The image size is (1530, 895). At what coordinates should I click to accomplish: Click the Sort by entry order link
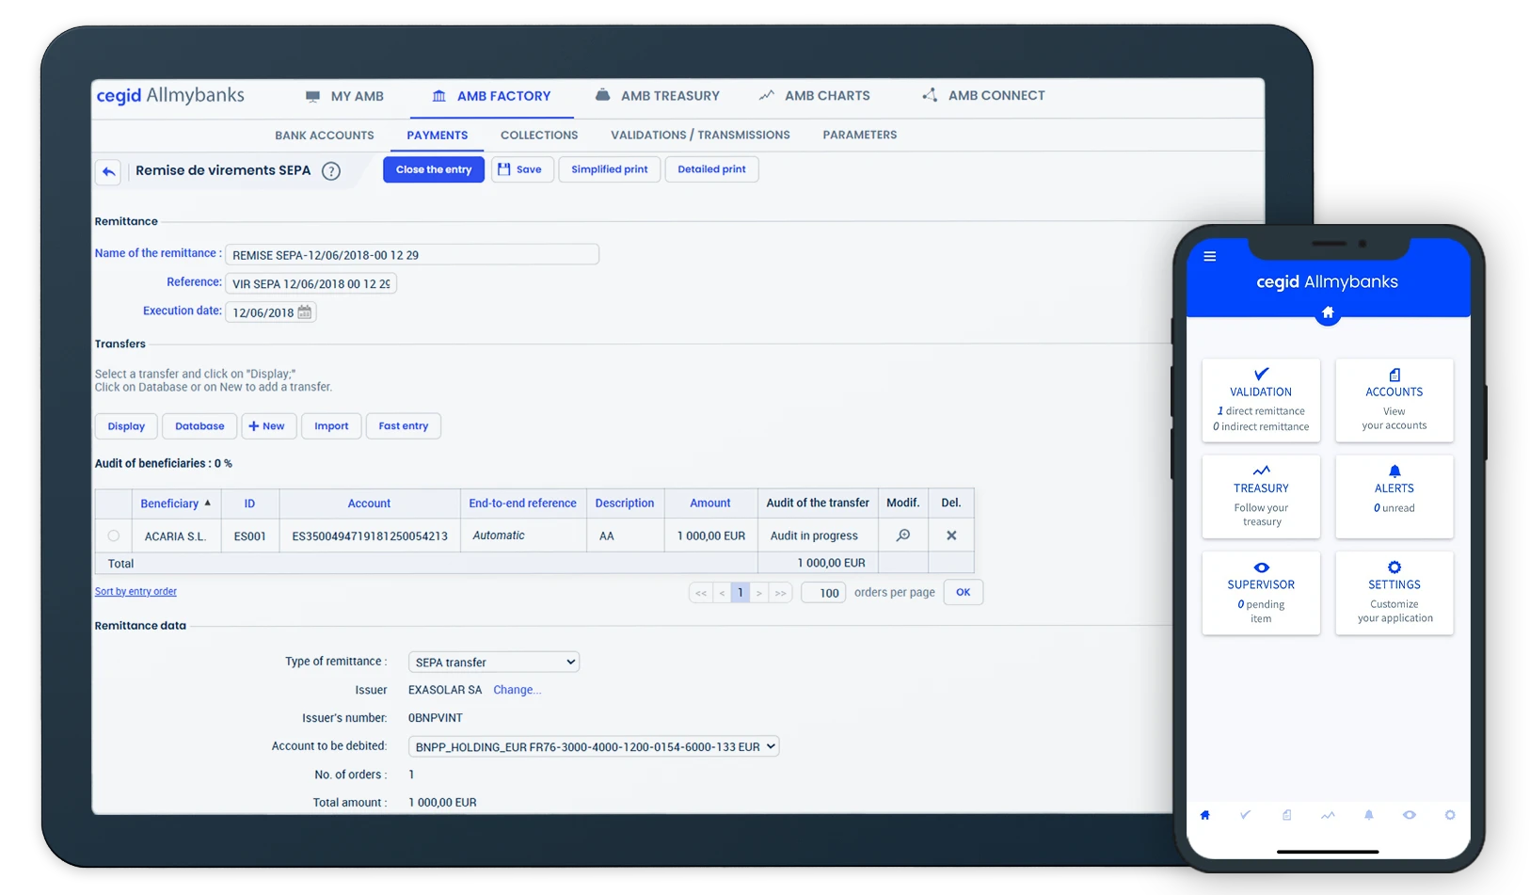click(135, 592)
